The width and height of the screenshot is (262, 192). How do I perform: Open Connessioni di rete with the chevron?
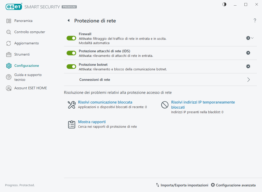click(x=248, y=79)
